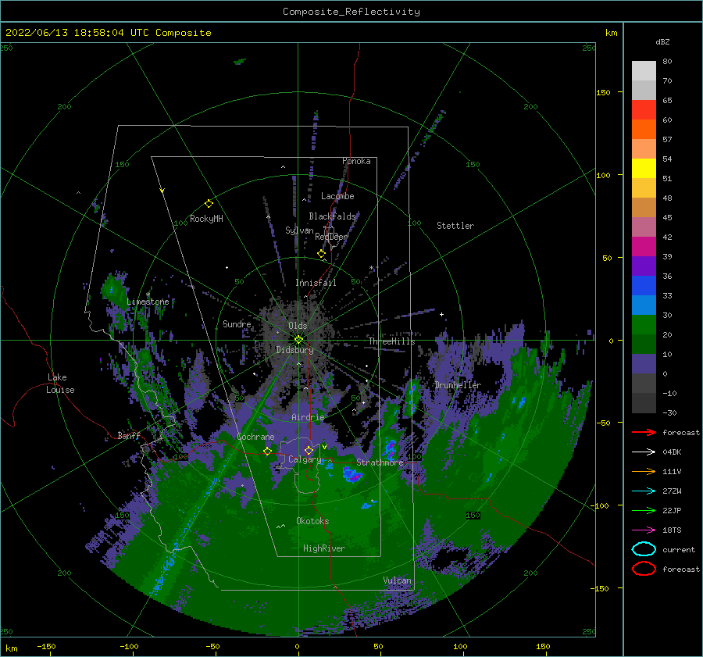703x657 pixels.
Task: Select yellow diamond marker below Cochrane
Action: 268,452
